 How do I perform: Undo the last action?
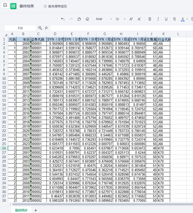click(63, 19)
